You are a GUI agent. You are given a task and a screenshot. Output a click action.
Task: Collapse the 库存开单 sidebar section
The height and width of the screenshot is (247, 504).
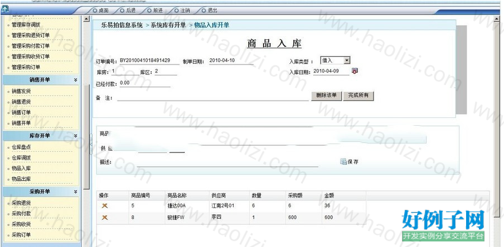pos(75,136)
